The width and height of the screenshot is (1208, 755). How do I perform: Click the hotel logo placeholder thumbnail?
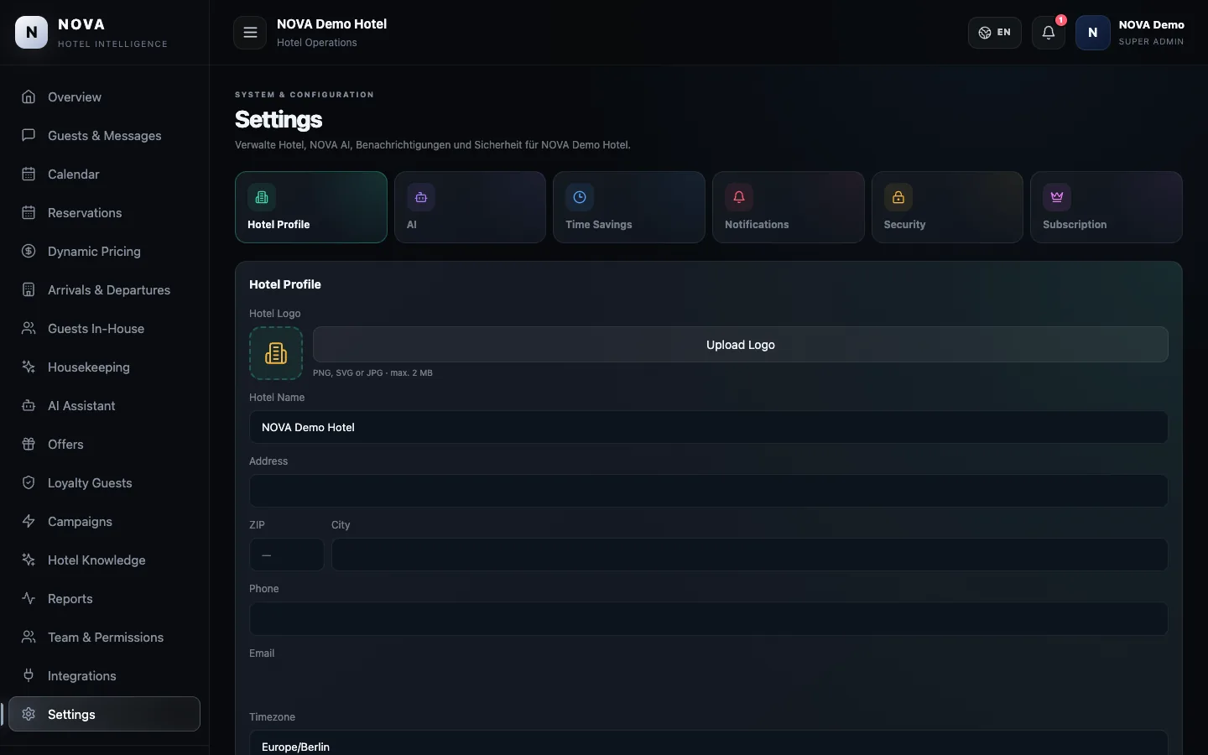[x=276, y=353]
